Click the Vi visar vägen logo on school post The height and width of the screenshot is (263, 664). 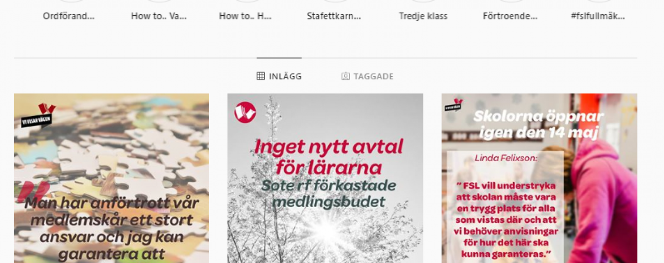click(454, 105)
